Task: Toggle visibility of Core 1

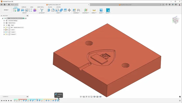Action: 7,30
